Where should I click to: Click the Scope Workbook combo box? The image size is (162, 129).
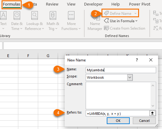[109, 77]
